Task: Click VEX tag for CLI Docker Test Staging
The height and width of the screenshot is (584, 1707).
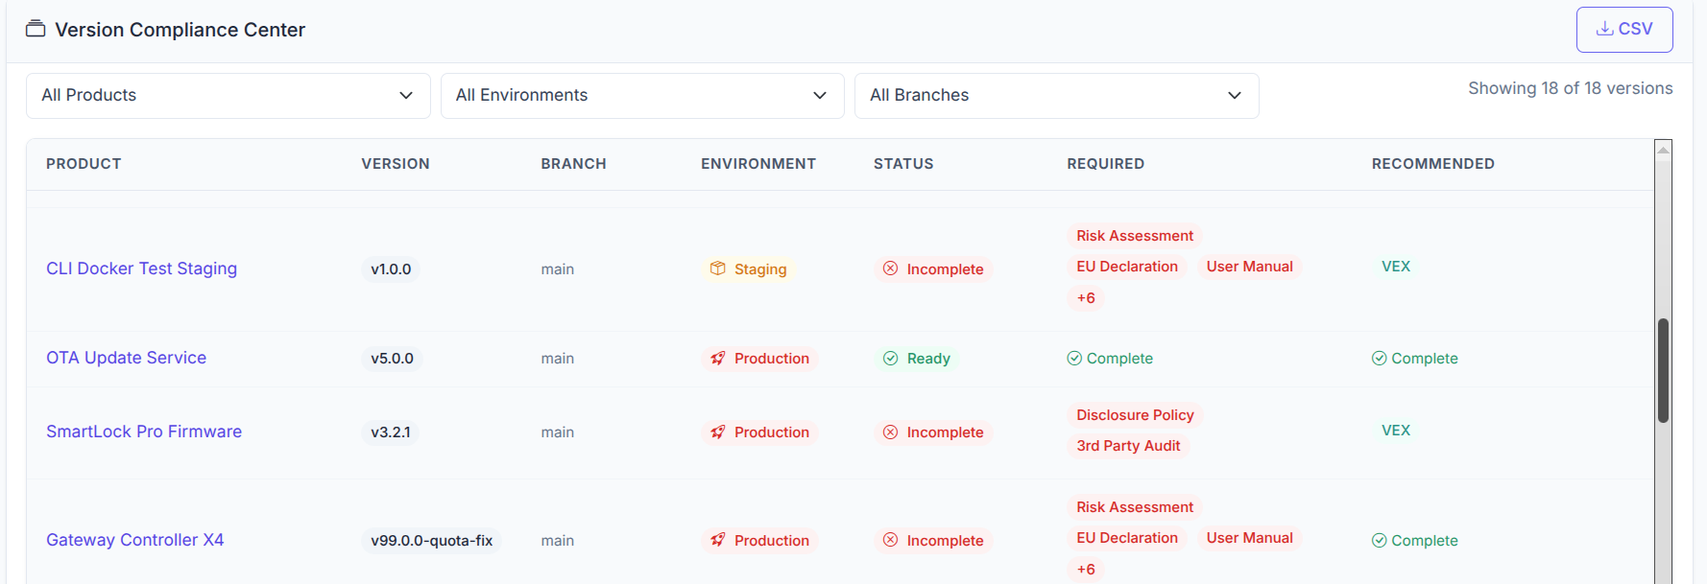Action: 1396,266
